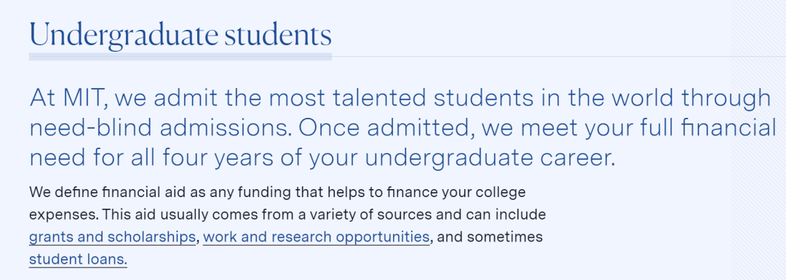Viewport: 786px width, 280px height.
Task: Follow the work and research opportunities link
Action: (317, 237)
